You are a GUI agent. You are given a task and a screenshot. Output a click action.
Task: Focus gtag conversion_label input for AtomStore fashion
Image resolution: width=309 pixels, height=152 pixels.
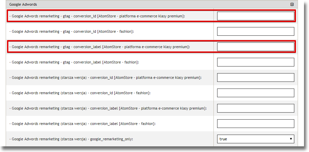[256, 62]
